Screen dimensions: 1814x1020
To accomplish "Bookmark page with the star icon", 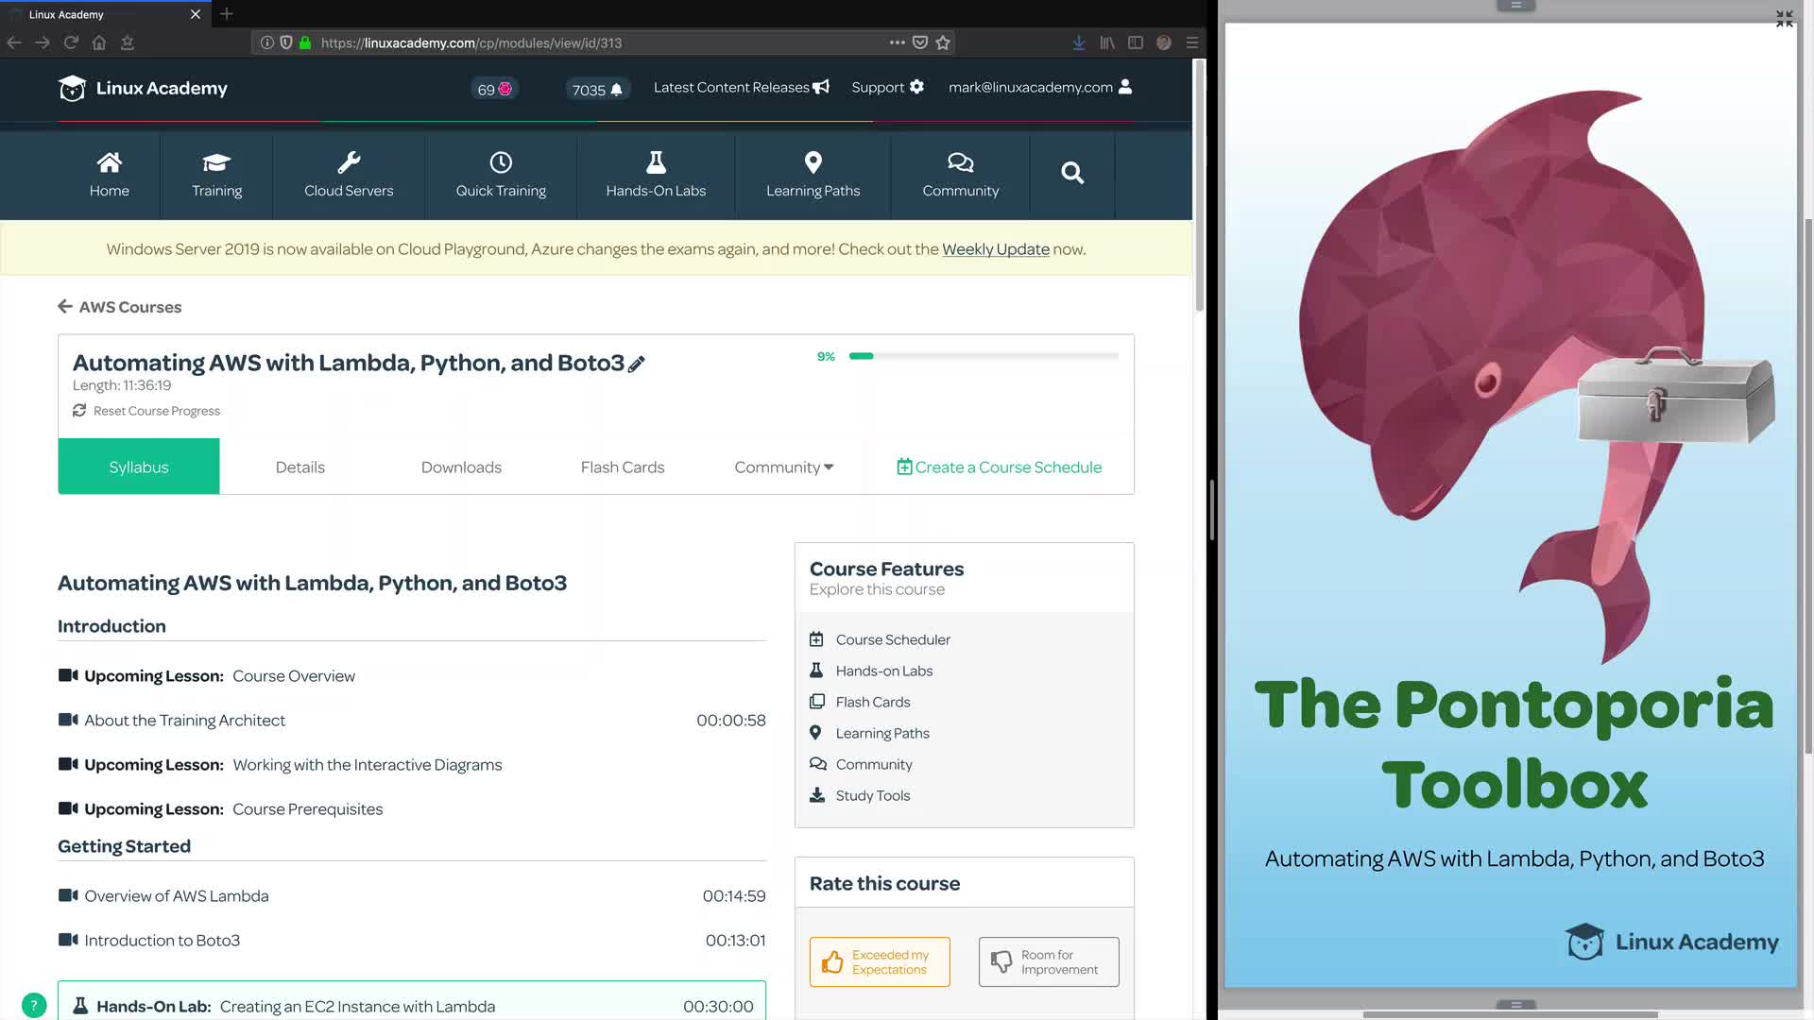I will pyautogui.click(x=942, y=42).
